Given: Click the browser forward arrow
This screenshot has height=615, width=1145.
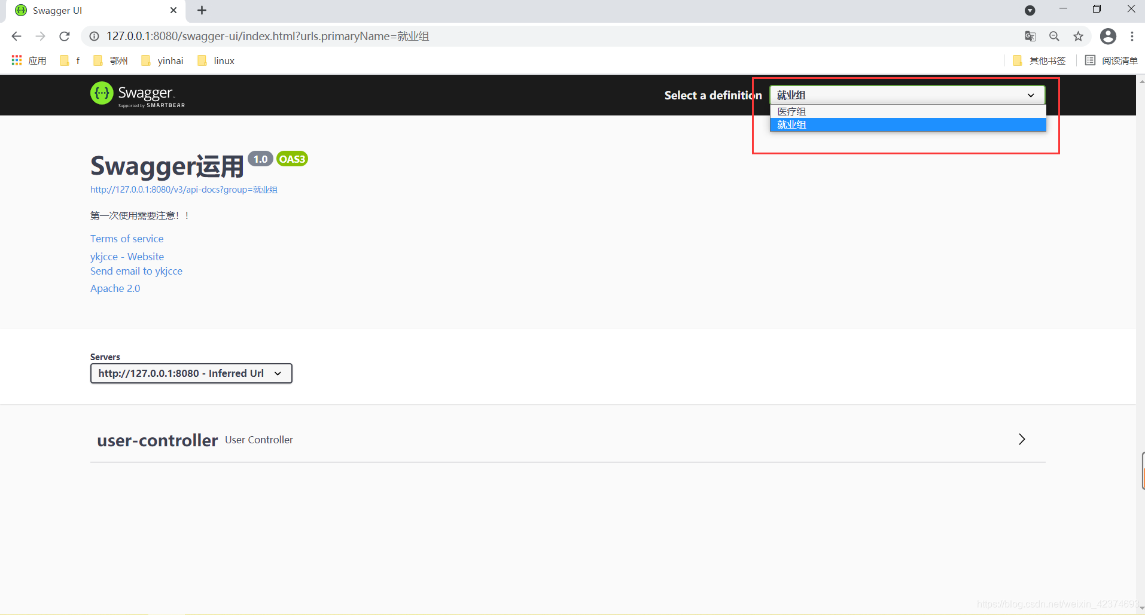Looking at the screenshot, I should click(x=40, y=36).
